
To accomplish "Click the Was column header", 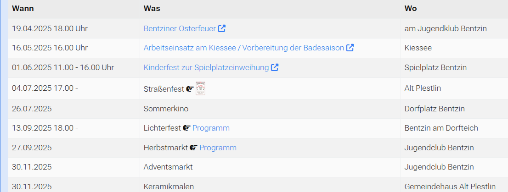I will pyautogui.click(x=152, y=9).
